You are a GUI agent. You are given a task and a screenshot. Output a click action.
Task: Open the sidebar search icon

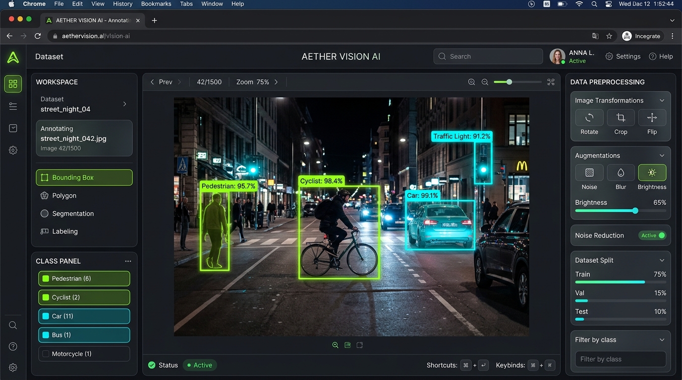13,325
